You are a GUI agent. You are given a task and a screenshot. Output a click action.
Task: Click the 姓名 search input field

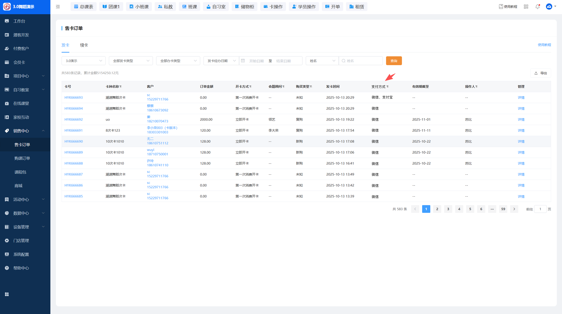[363, 61]
